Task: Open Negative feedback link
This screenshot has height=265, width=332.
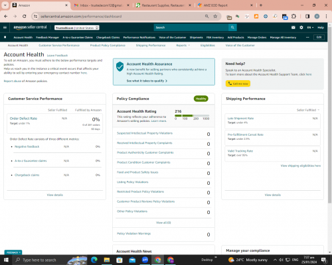Action: tap(27, 146)
